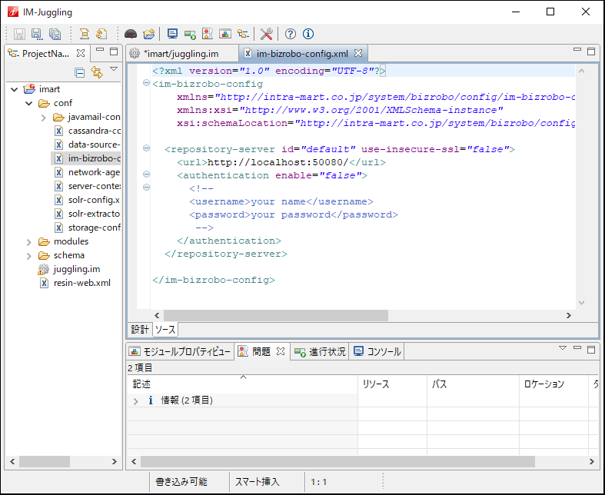Select the 設計 tab below editor
The image size is (605, 495).
point(140,330)
